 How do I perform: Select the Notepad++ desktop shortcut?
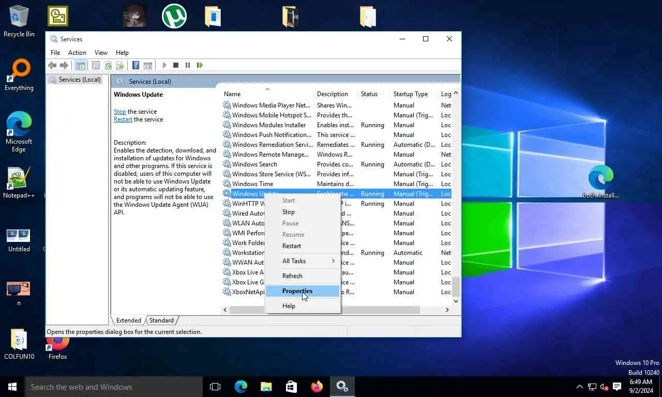[x=19, y=182]
